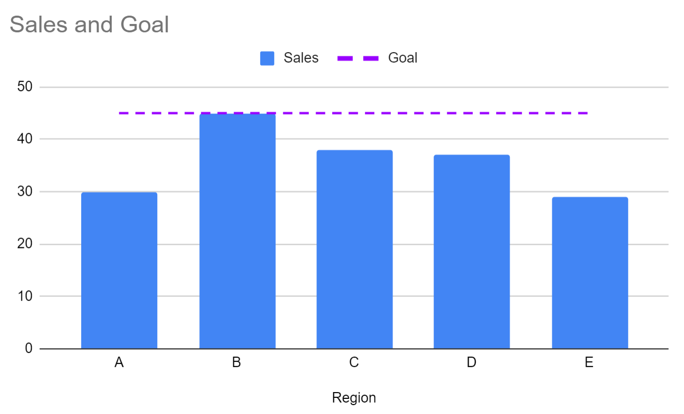Select the tallest bar, region B
Image resolution: width=684 pixels, height=414 pixels.
point(237,232)
